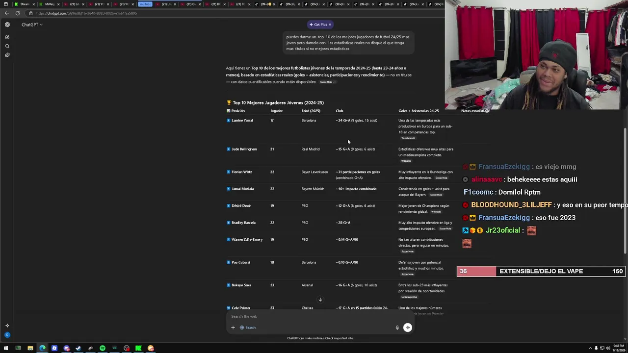628x353 pixels.
Task: Click the 'Search the web' message field
Action: pos(319,316)
